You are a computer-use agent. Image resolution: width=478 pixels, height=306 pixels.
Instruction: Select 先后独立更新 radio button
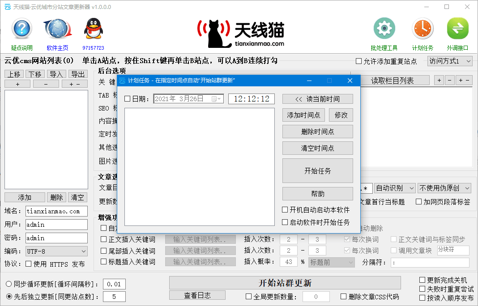tap(9, 296)
